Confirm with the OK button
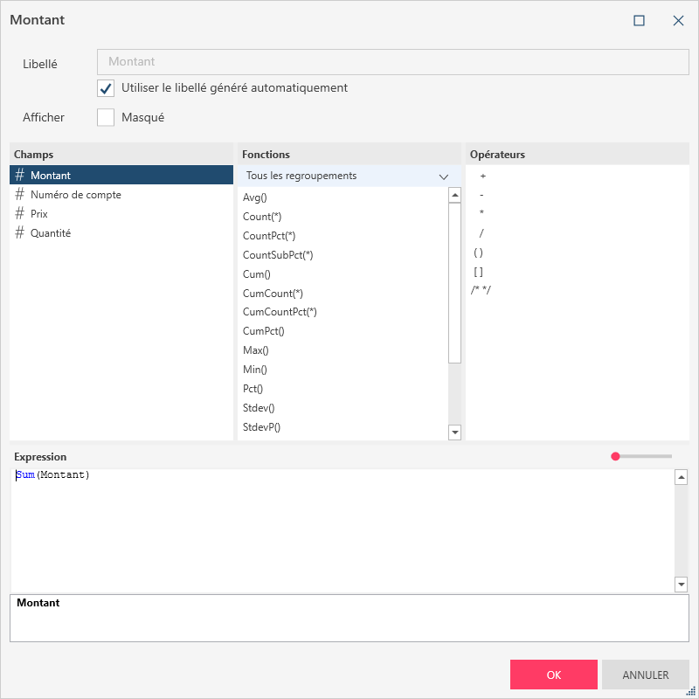This screenshot has height=699, width=699. [554, 675]
